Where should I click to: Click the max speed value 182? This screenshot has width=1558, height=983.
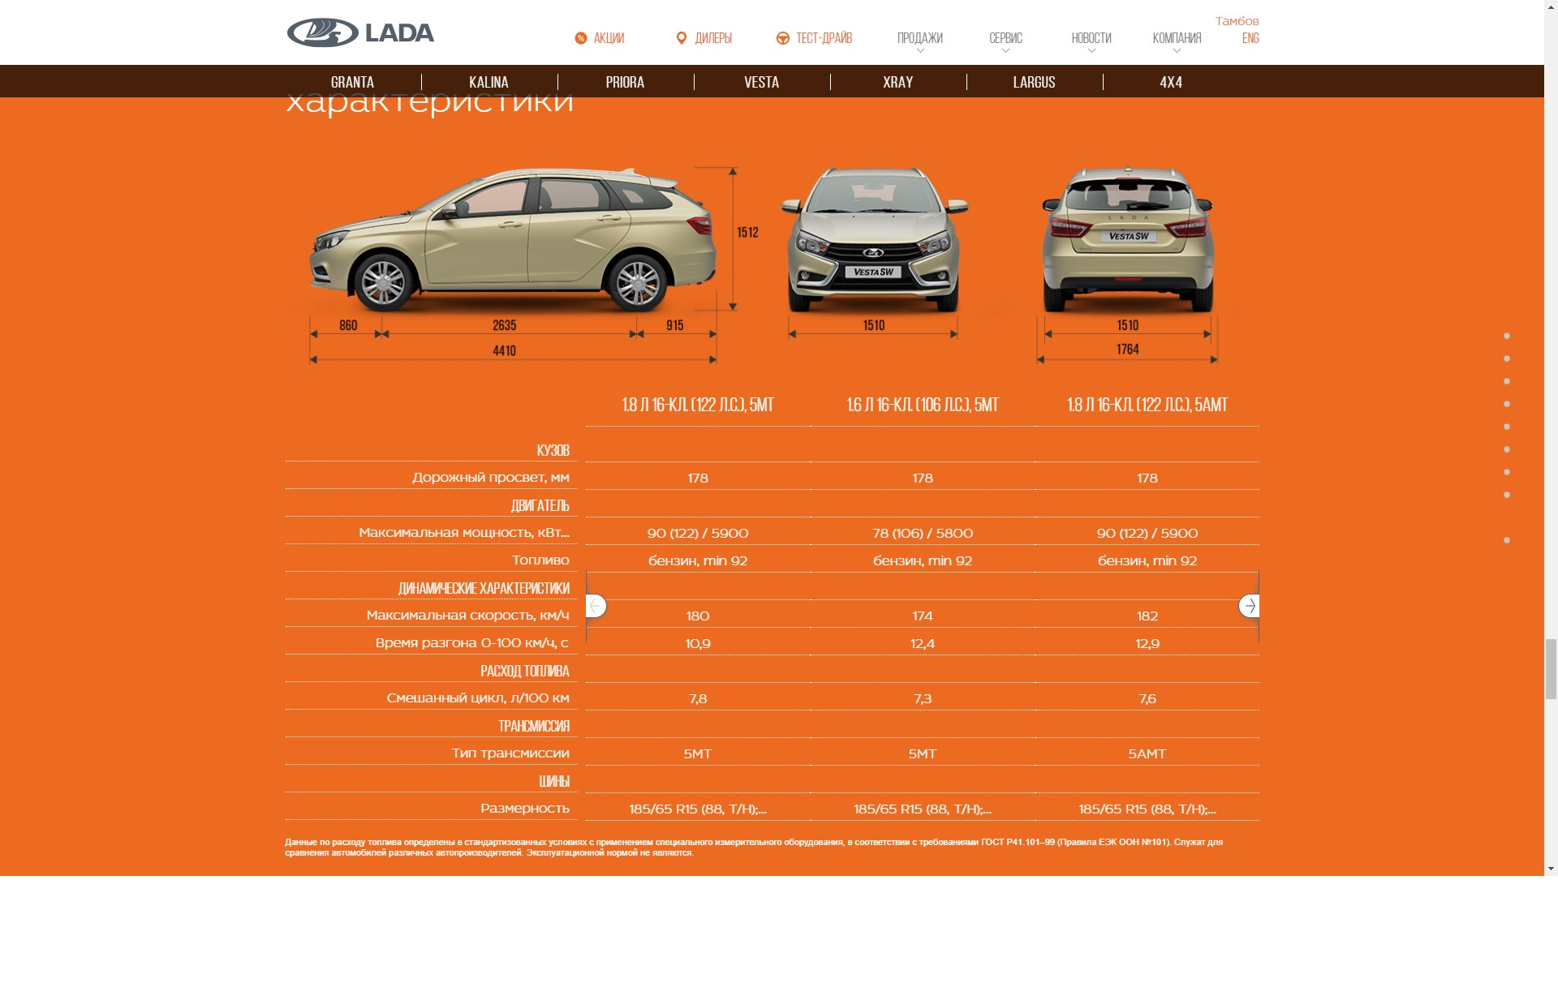click(x=1147, y=616)
